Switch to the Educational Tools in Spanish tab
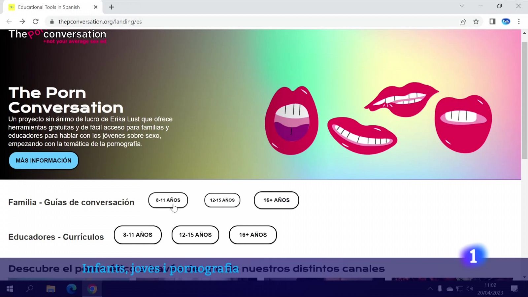 click(49, 7)
